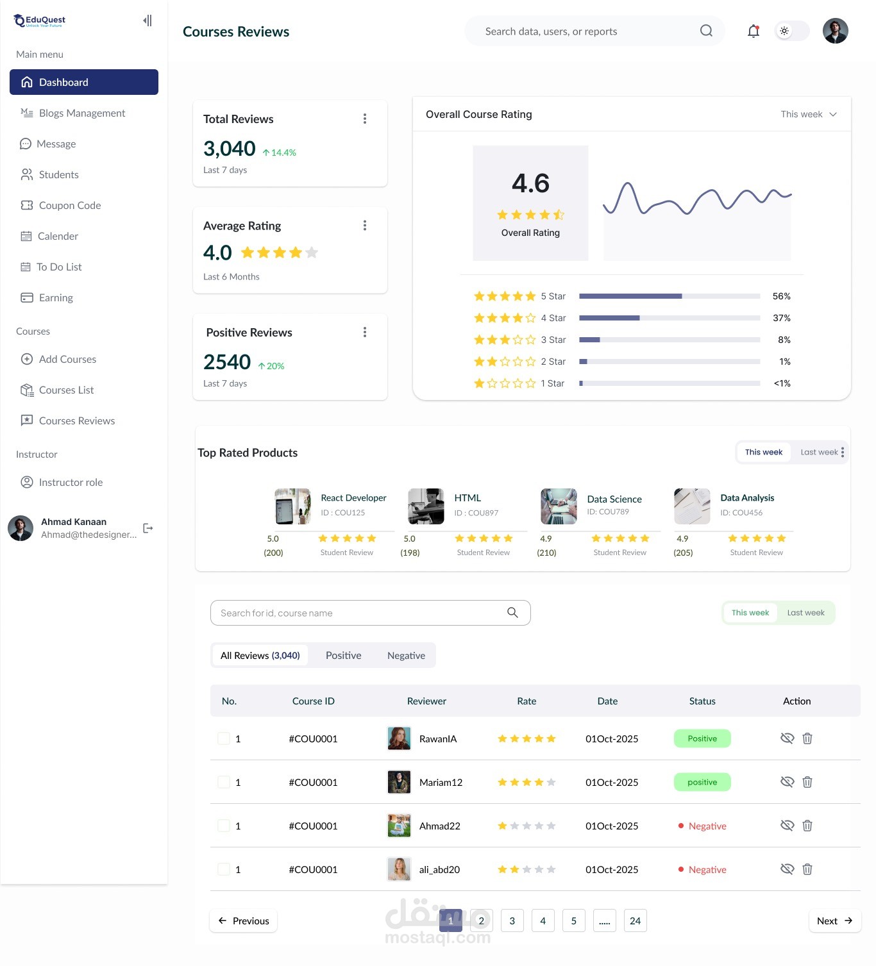Click the Search for id, course name field

(371, 613)
